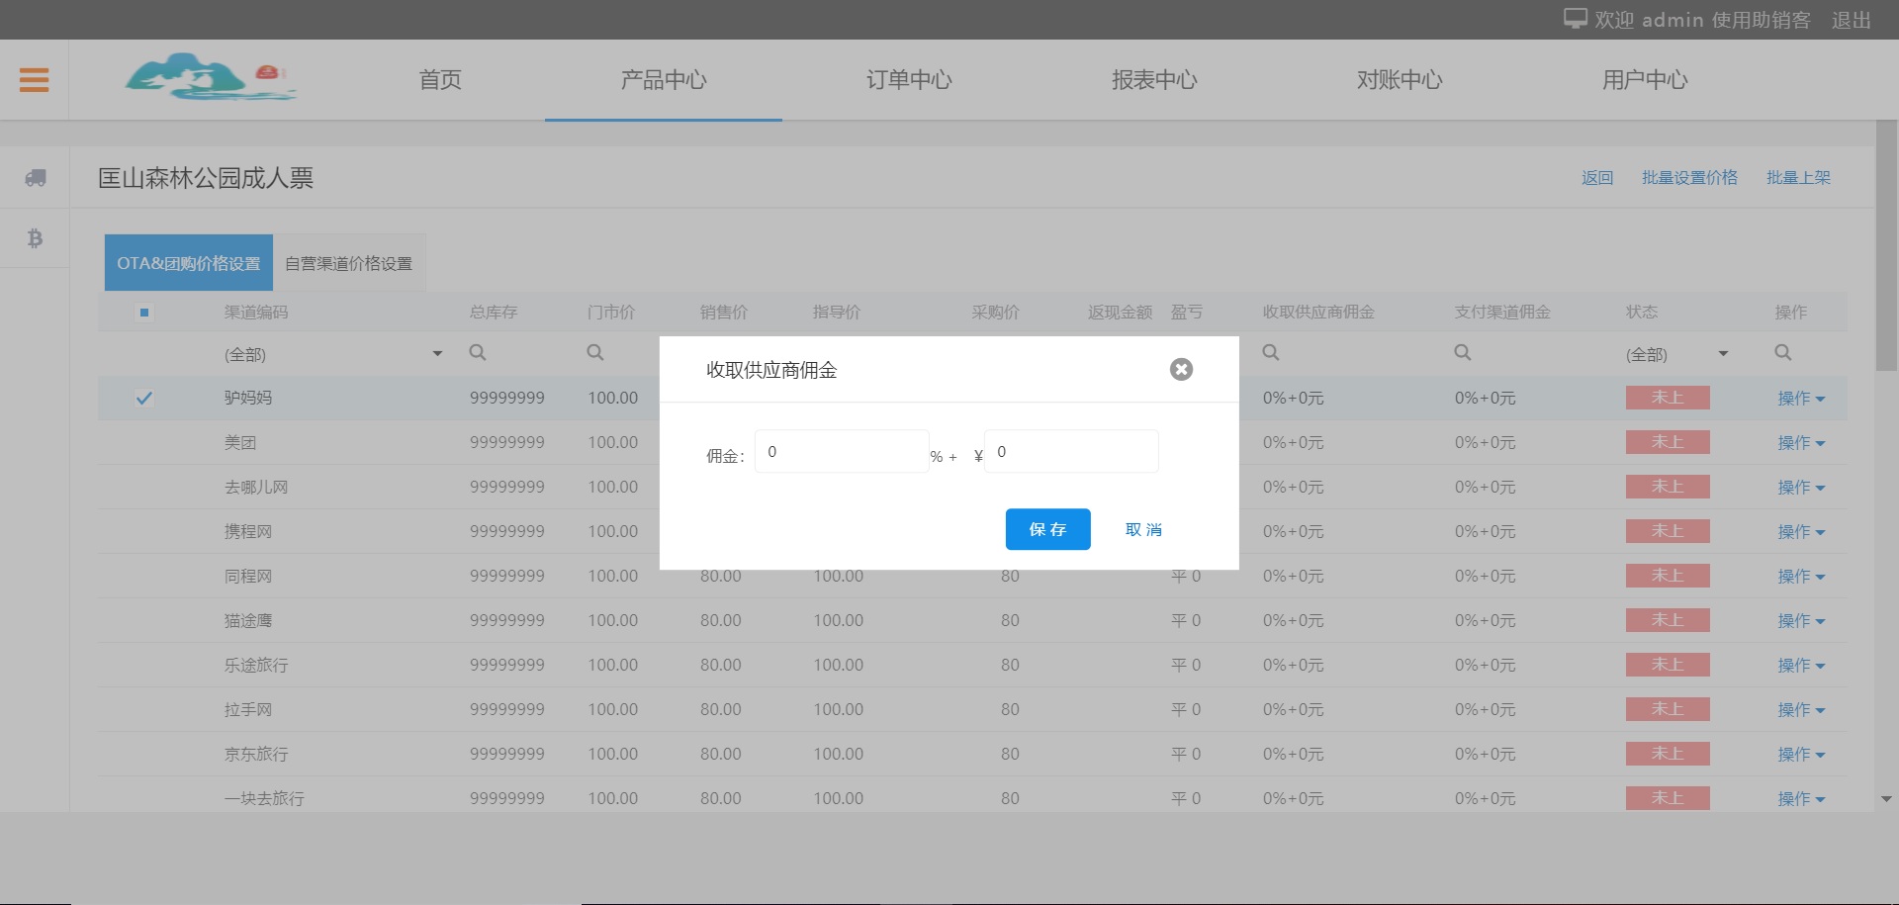Image resolution: width=1899 pixels, height=905 pixels.
Task: Click the bitcoin icon in sidebar
Action: click(36, 238)
